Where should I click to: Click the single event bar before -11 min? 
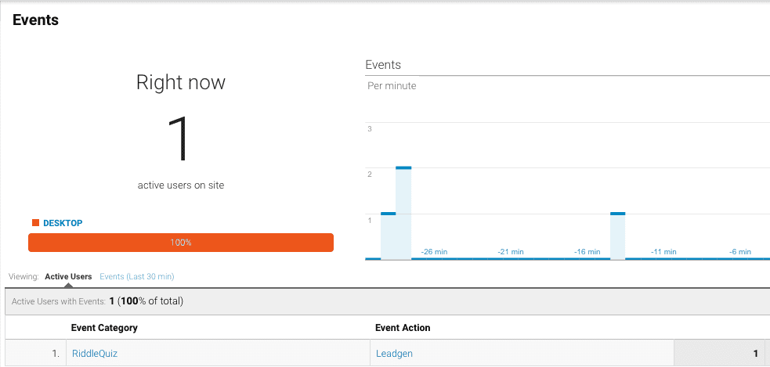click(x=618, y=236)
